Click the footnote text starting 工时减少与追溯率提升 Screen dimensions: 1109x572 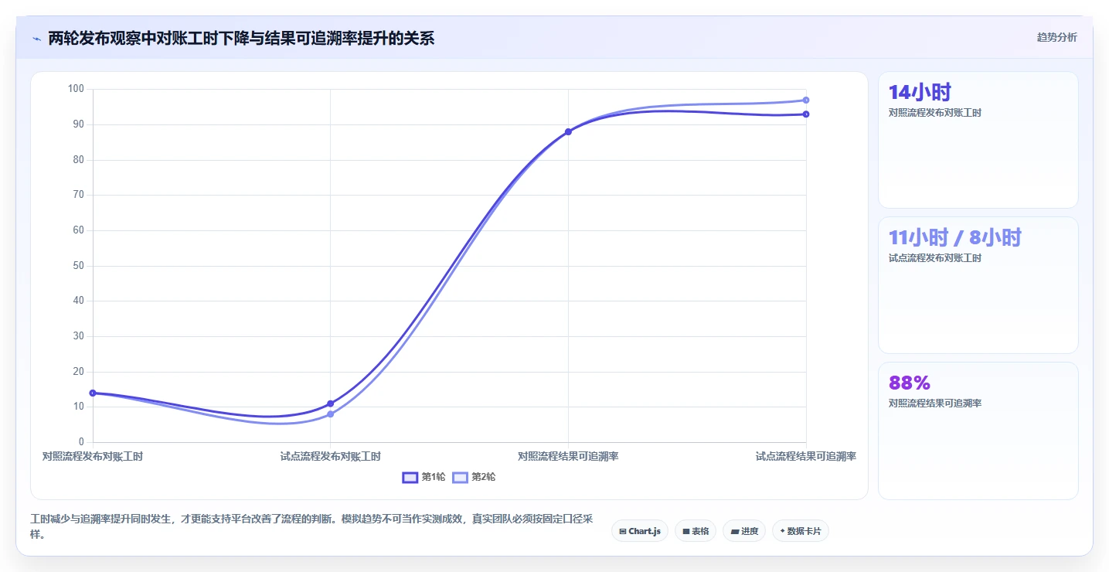(x=311, y=526)
